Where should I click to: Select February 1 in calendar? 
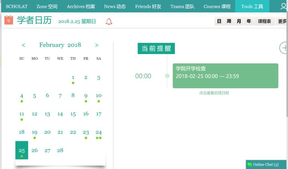tap(73, 78)
